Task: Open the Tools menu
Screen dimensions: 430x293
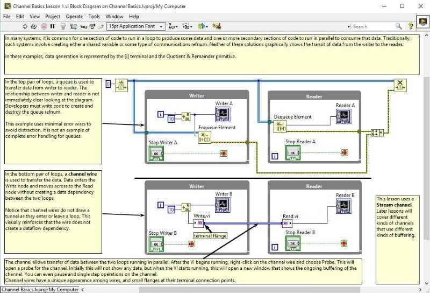Action: 95,17
